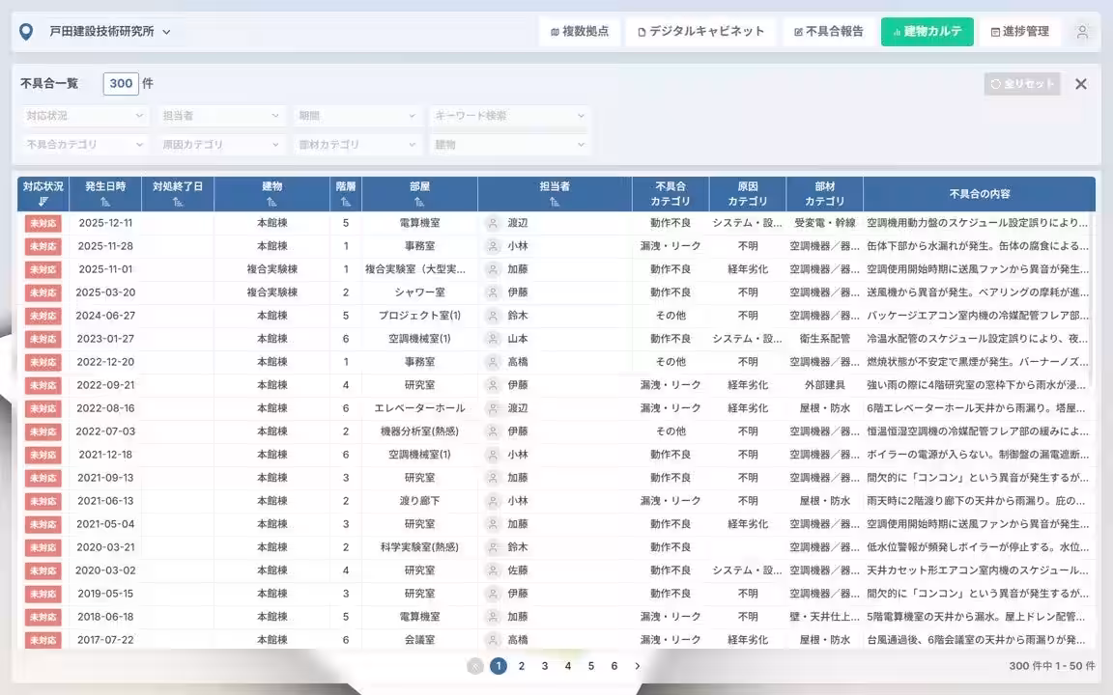This screenshot has height=695, width=1113.
Task: Open 担当者 filter dropdown
Action: [220, 116]
